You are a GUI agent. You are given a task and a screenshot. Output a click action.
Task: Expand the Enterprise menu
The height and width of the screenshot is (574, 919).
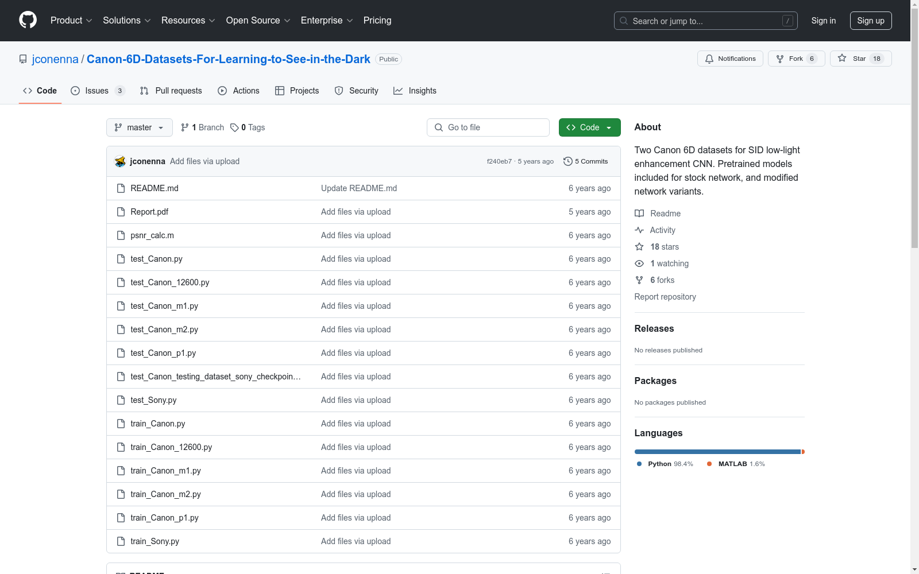click(x=327, y=21)
